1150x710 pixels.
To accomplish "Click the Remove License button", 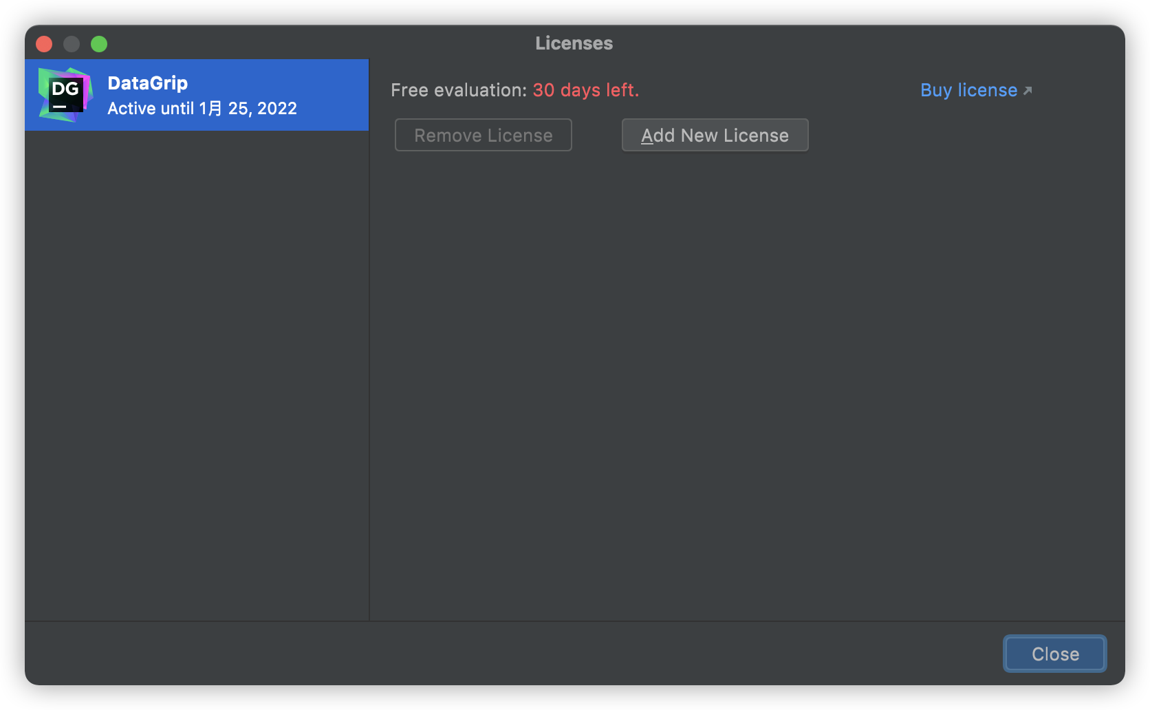I will (x=483, y=136).
